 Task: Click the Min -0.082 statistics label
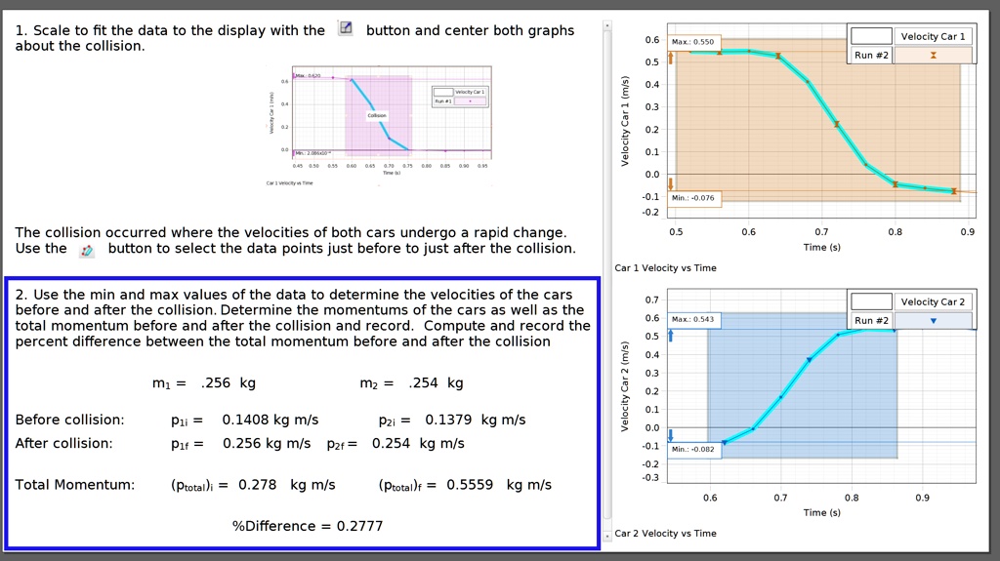[693, 450]
